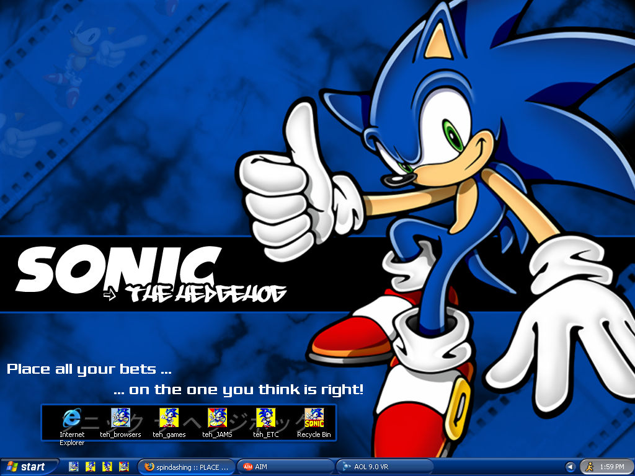
Task: Open the Internet Explorer desktop icon
Action: click(72, 418)
